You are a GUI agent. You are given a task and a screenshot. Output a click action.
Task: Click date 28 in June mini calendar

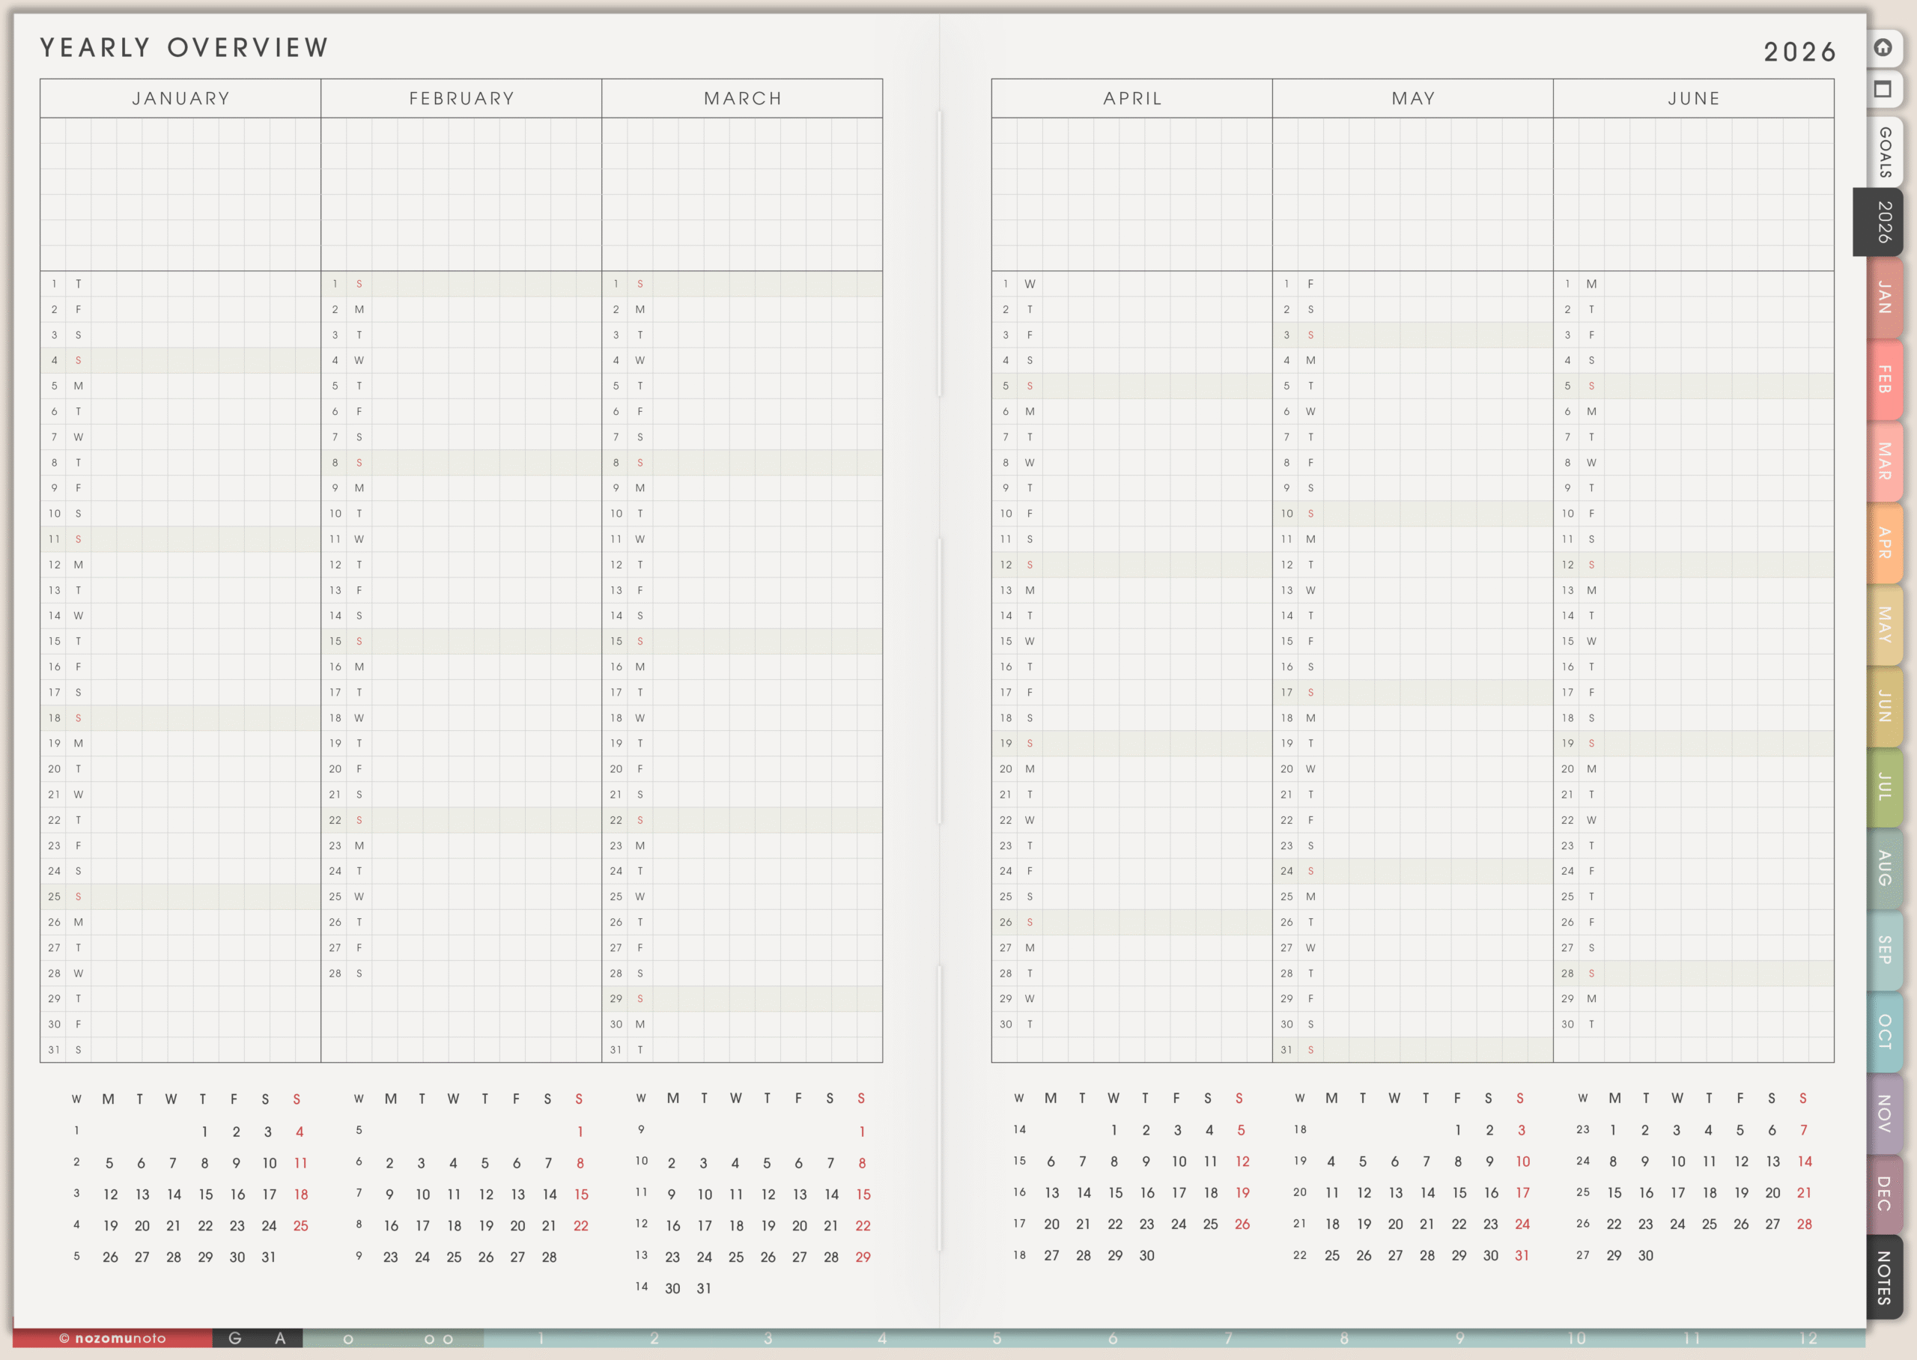tap(1804, 1224)
